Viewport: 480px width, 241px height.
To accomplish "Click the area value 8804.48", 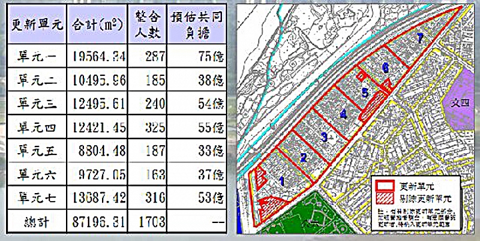I will point(101,150).
